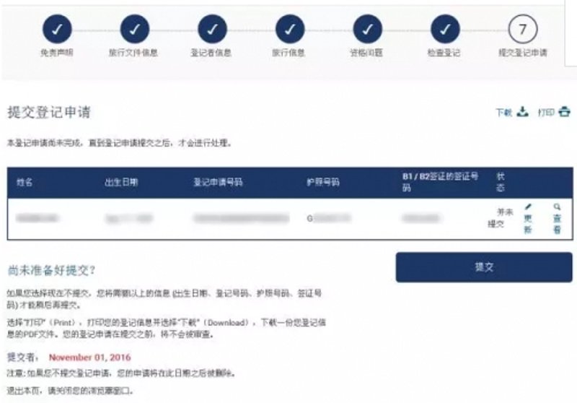Click the pencil update icon in row

[x=528, y=207]
